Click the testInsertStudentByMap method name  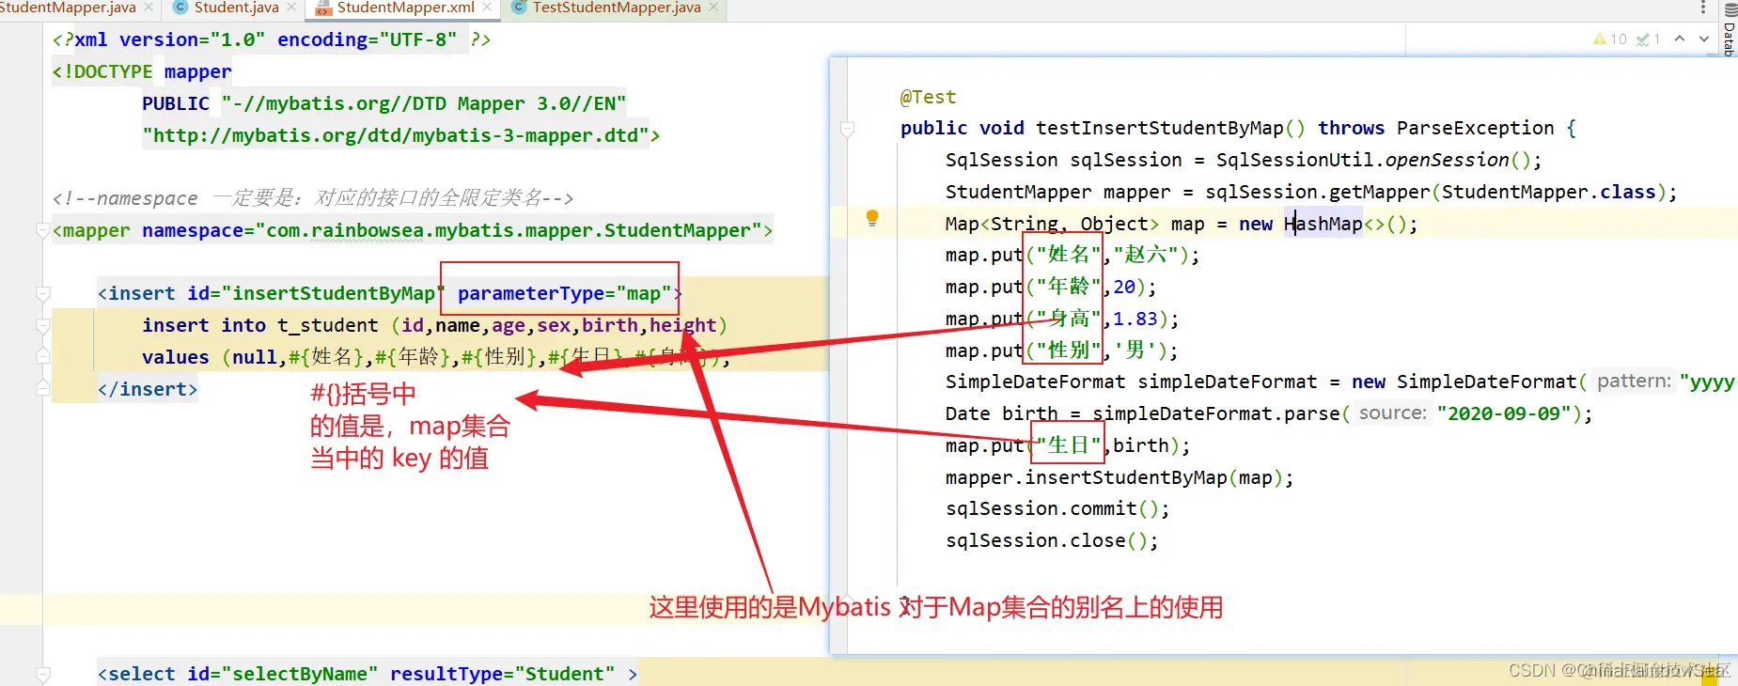[x=1159, y=128]
